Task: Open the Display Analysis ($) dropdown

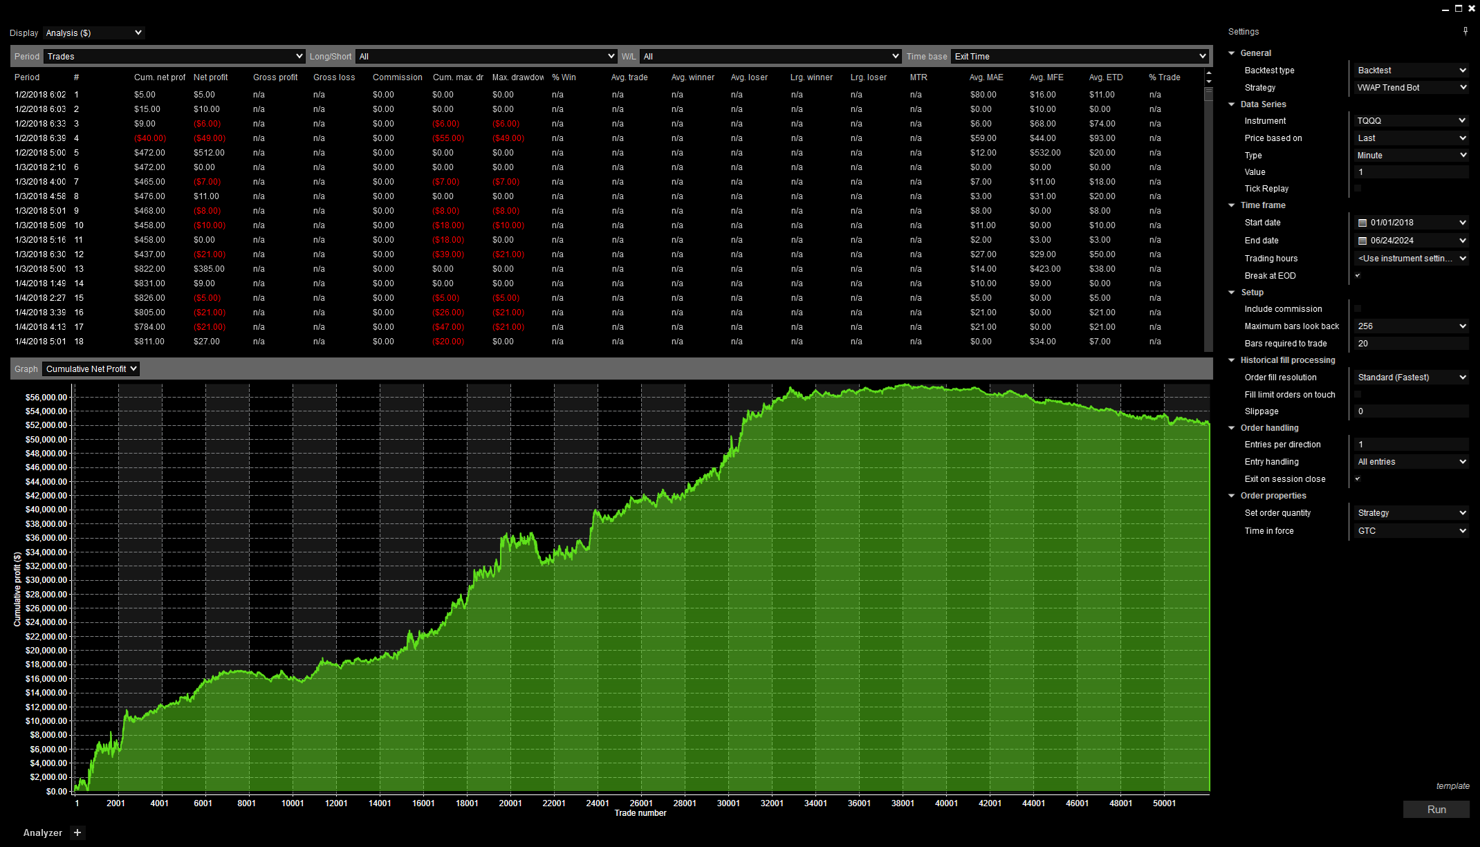Action: coord(94,32)
